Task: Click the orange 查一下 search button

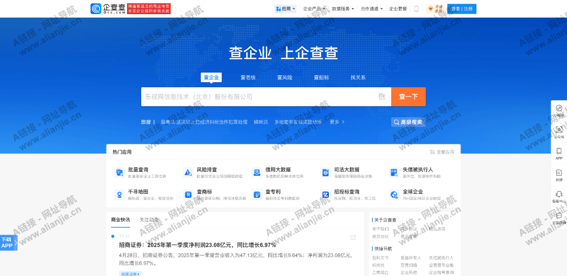Action: coord(408,97)
